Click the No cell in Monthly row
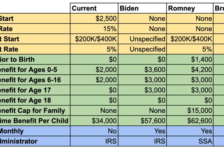 click(x=94, y=131)
